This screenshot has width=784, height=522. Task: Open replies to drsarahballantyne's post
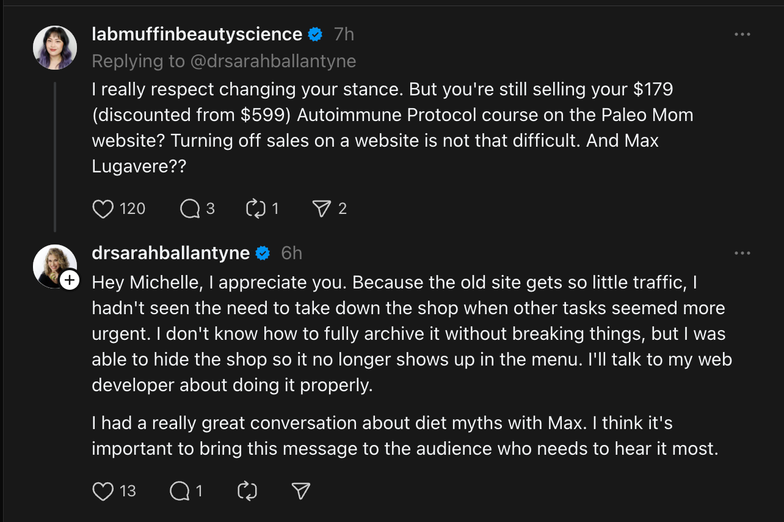coord(180,491)
